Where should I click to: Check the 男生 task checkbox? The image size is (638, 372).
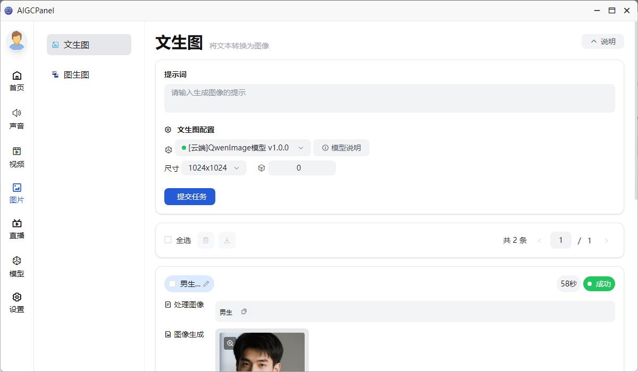172,284
